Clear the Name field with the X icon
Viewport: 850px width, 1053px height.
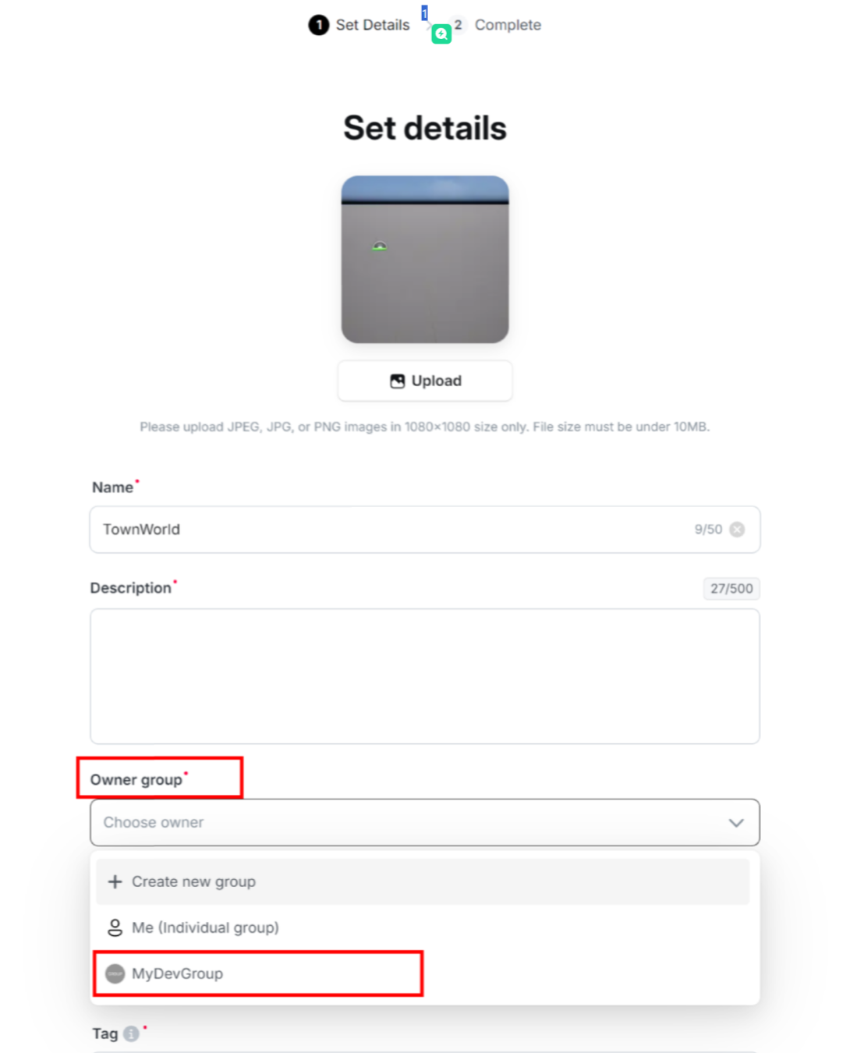(x=737, y=530)
